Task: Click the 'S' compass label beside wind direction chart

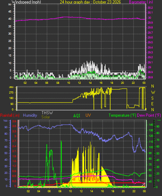Action: [x=153, y=98]
